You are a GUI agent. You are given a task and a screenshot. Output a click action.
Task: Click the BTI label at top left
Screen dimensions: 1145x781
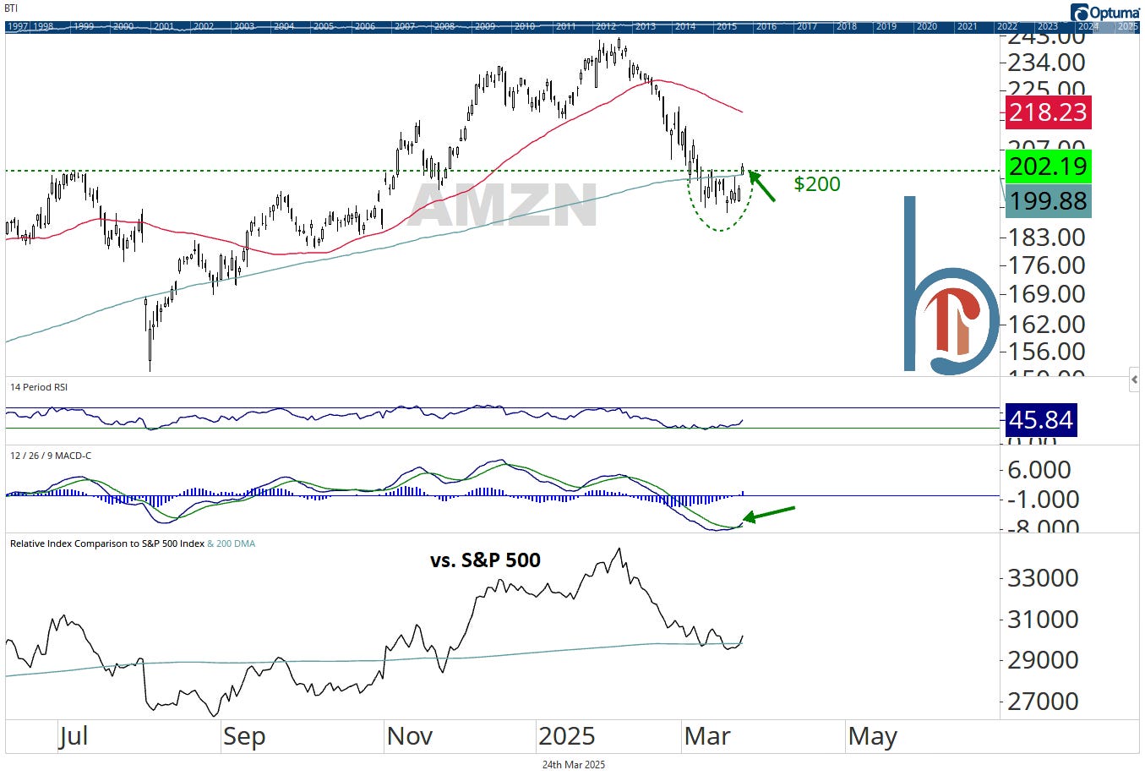tap(11, 8)
